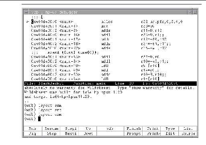The image size is (206, 145).
Task: Click the List button
Action: (x=188, y=128)
